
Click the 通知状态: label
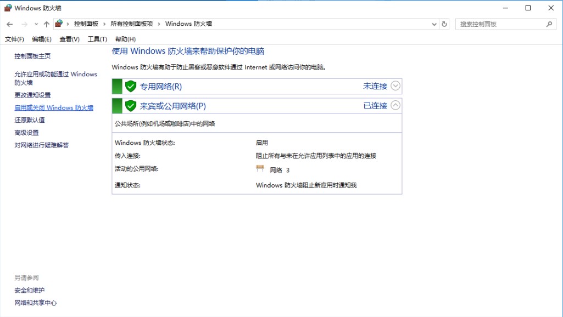(x=127, y=185)
